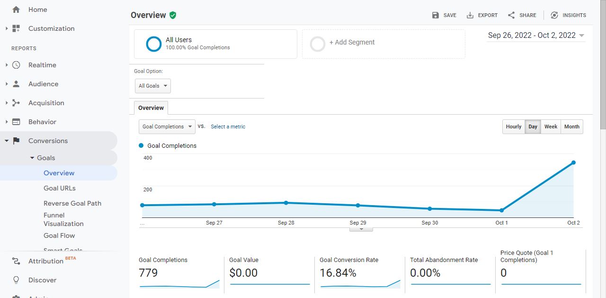Expand the Customization section arrow
Image resolution: width=606 pixels, height=298 pixels.
(7, 28)
